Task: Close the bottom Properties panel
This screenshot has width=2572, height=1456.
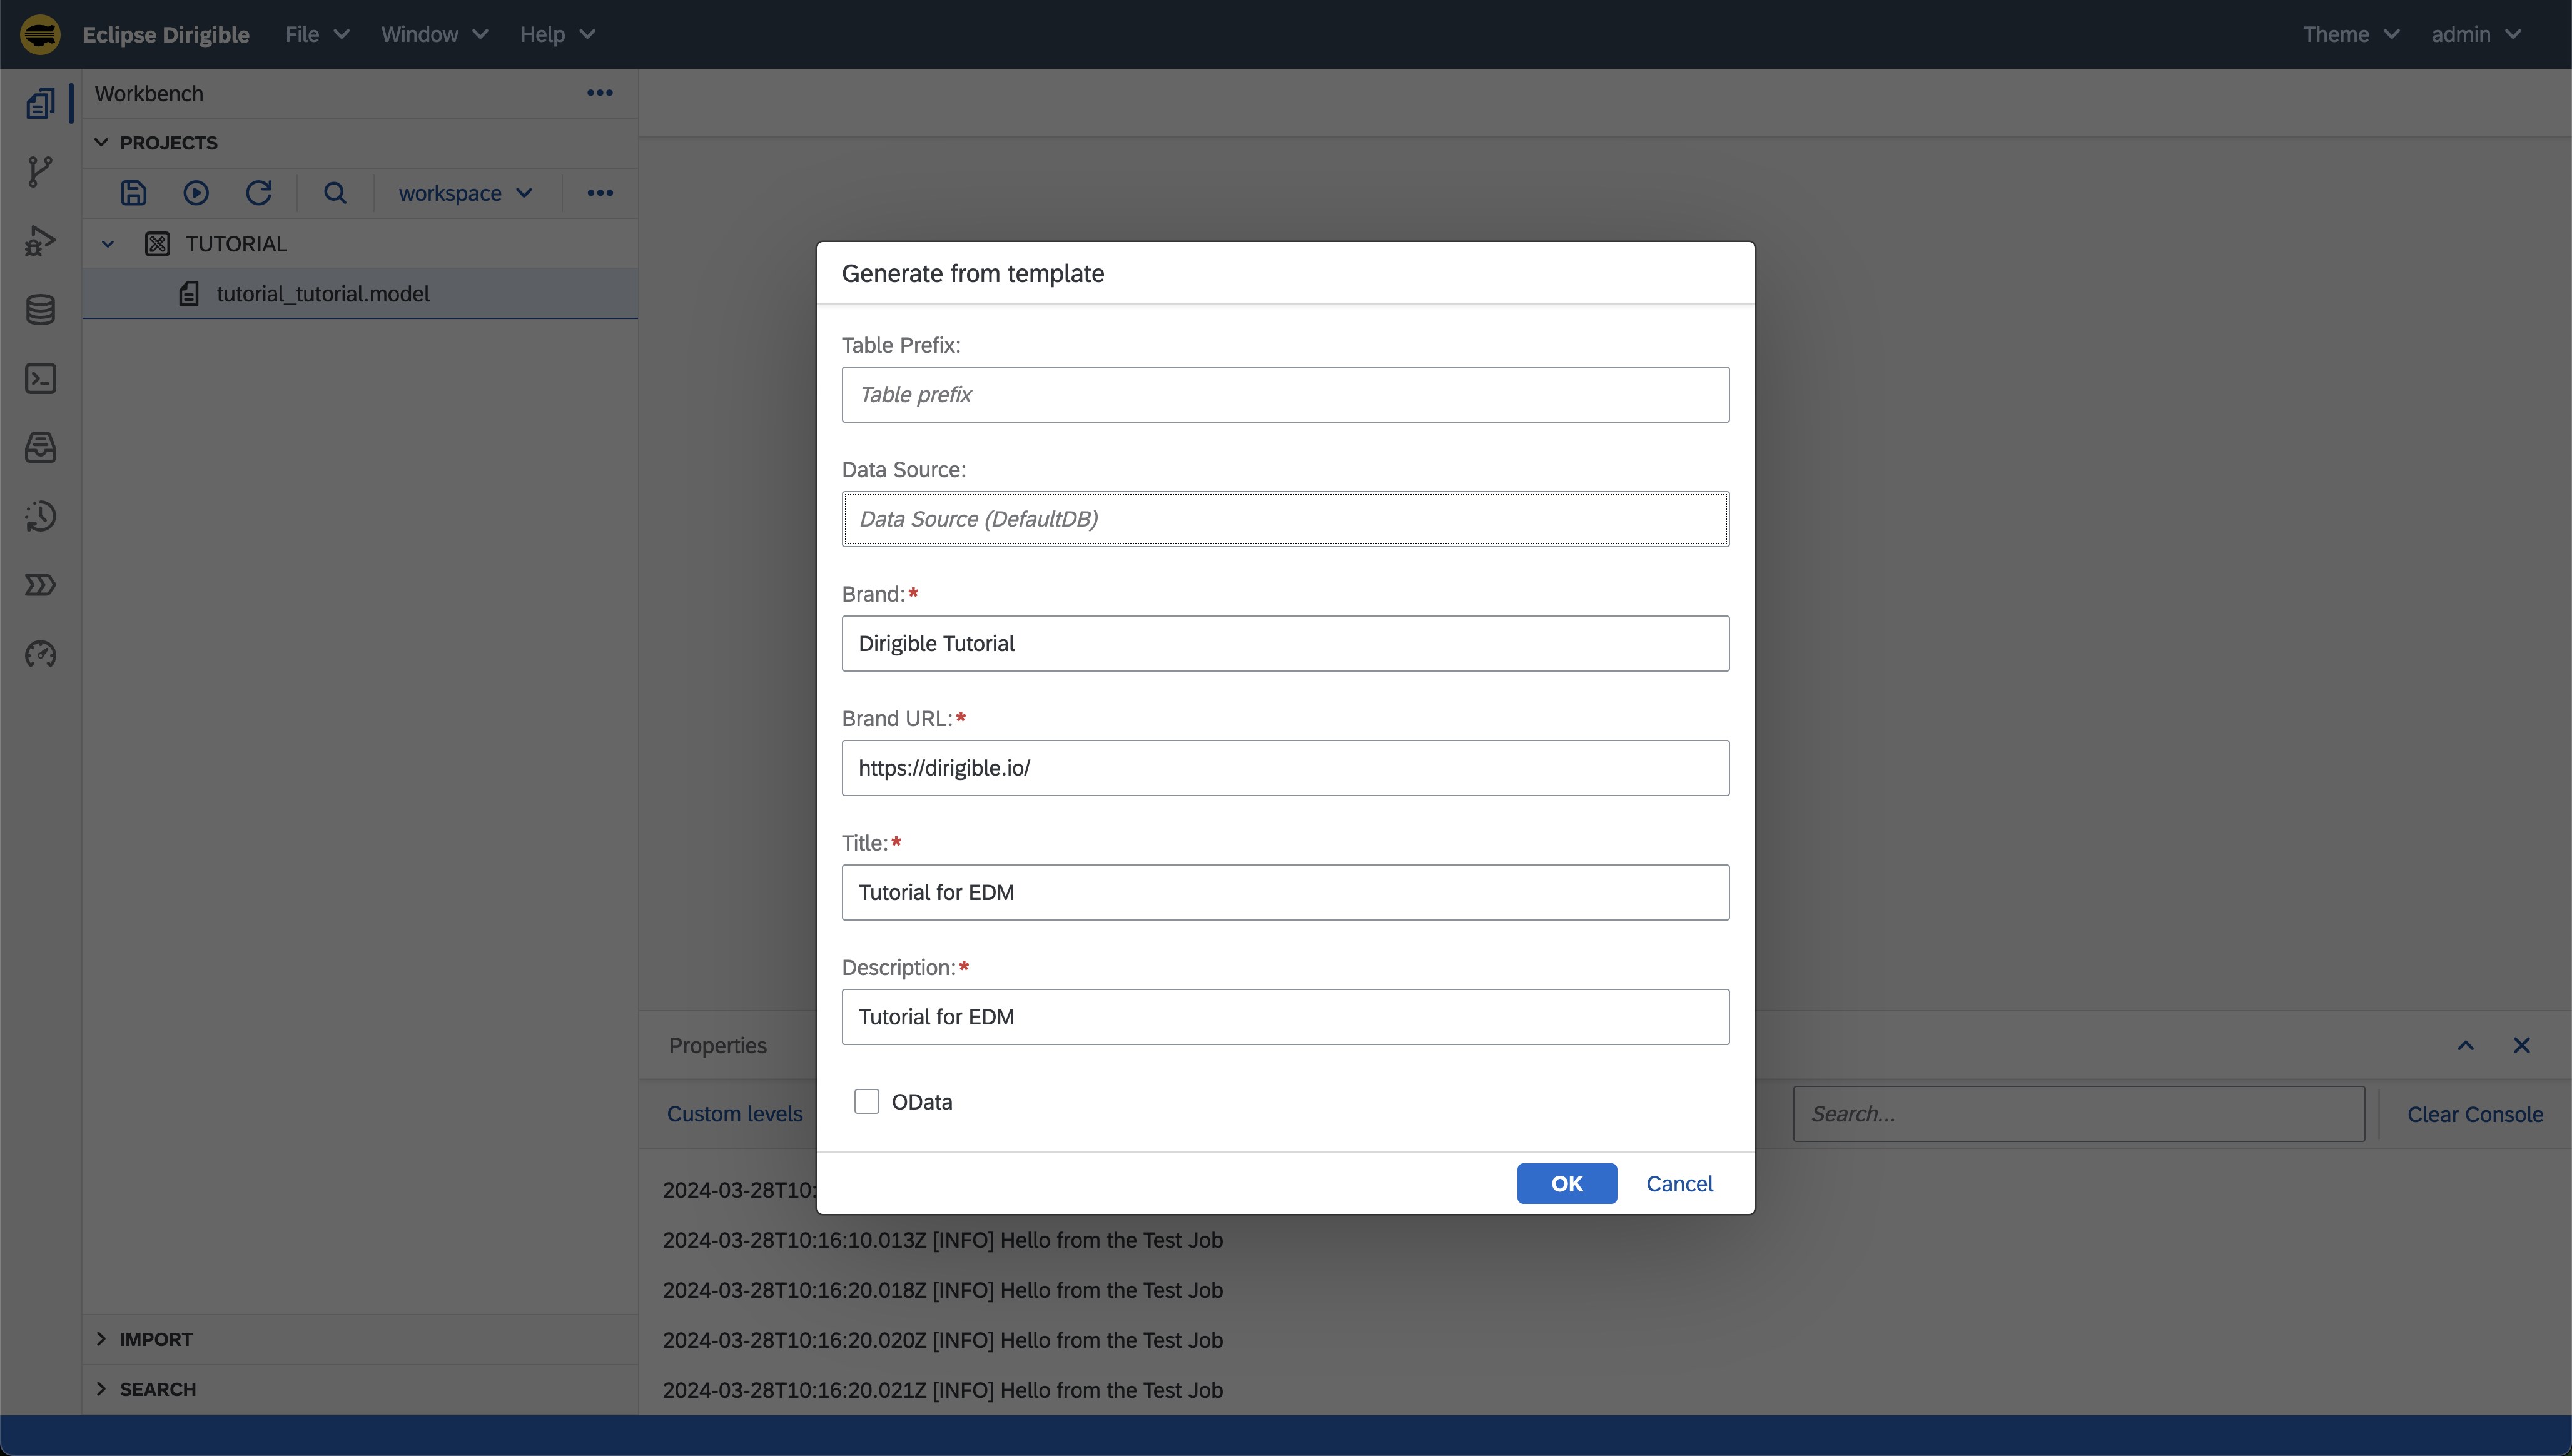Action: pos(2522,1046)
